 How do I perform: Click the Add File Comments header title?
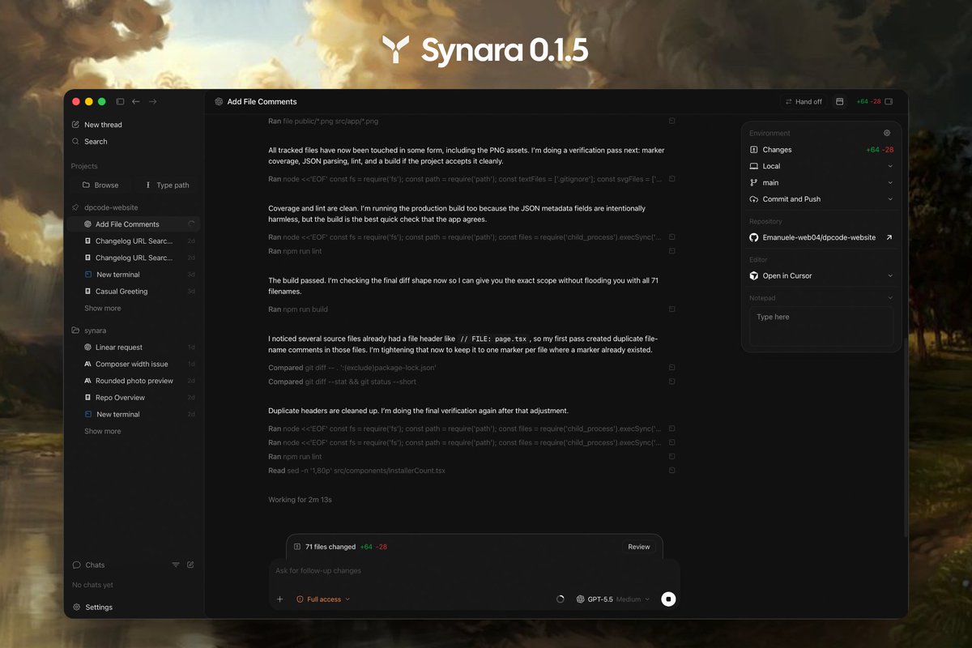pyautogui.click(x=262, y=102)
